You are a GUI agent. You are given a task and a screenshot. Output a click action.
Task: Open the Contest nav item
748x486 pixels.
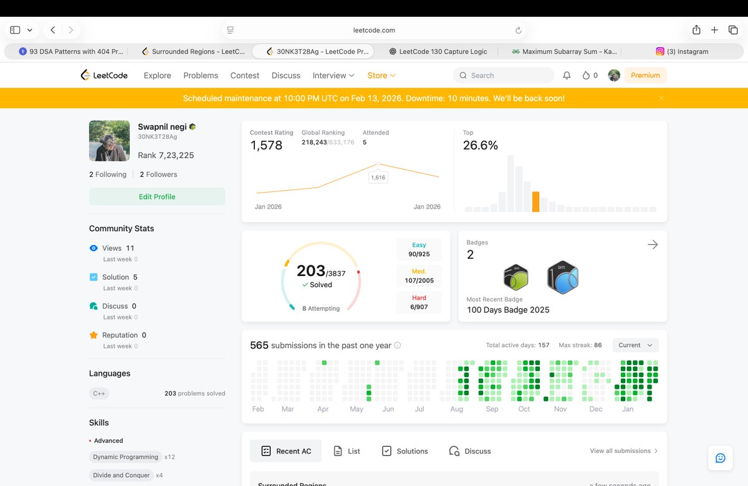coord(245,75)
